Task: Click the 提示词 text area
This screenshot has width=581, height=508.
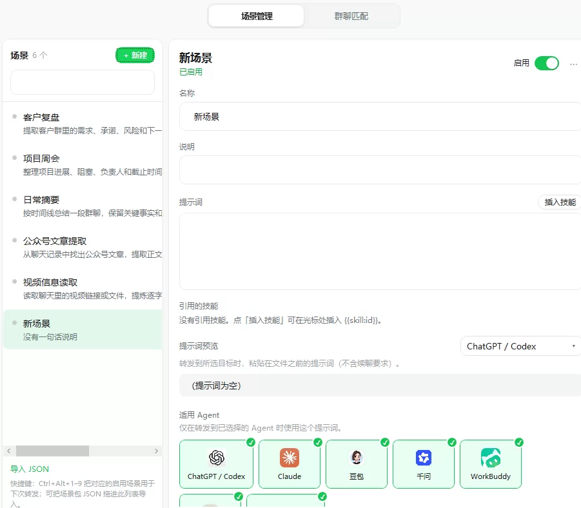Action: [380, 251]
